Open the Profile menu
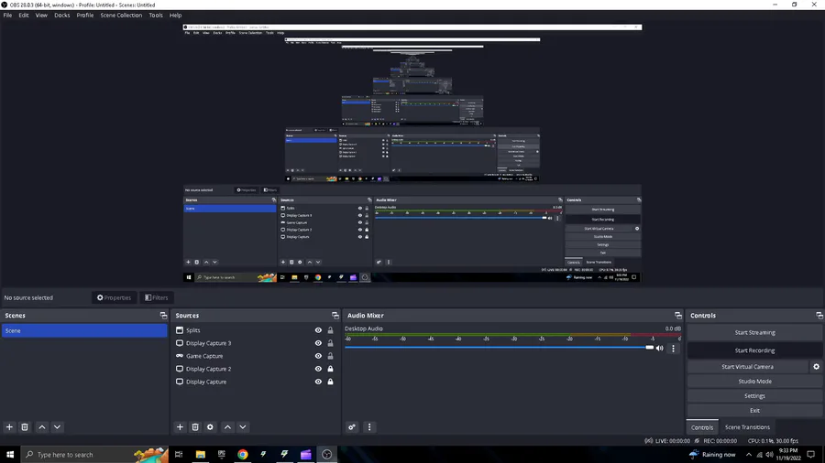Screen dimensions: 825x463 point(85,16)
